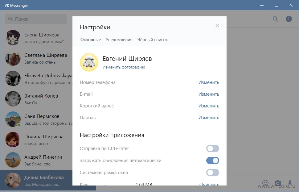Select chat name Саня Пермяков
This screenshot has height=192, width=299.
[x=42, y=116]
